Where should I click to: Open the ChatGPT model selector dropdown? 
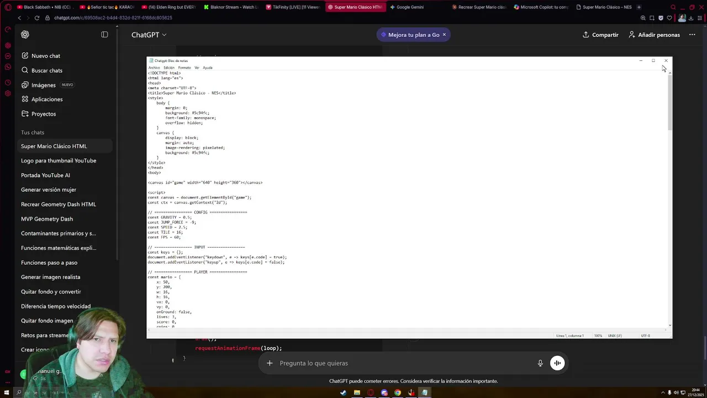tap(149, 35)
